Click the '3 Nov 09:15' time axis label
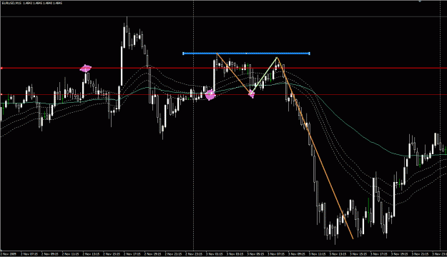The height and width of the screenshot is (257, 447). tap(297, 253)
